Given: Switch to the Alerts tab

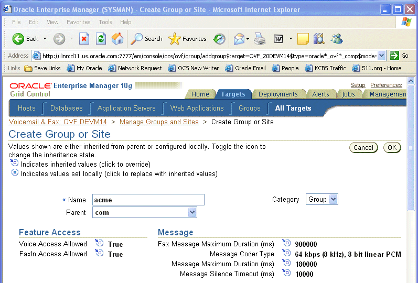Looking at the screenshot, I should [320, 94].
